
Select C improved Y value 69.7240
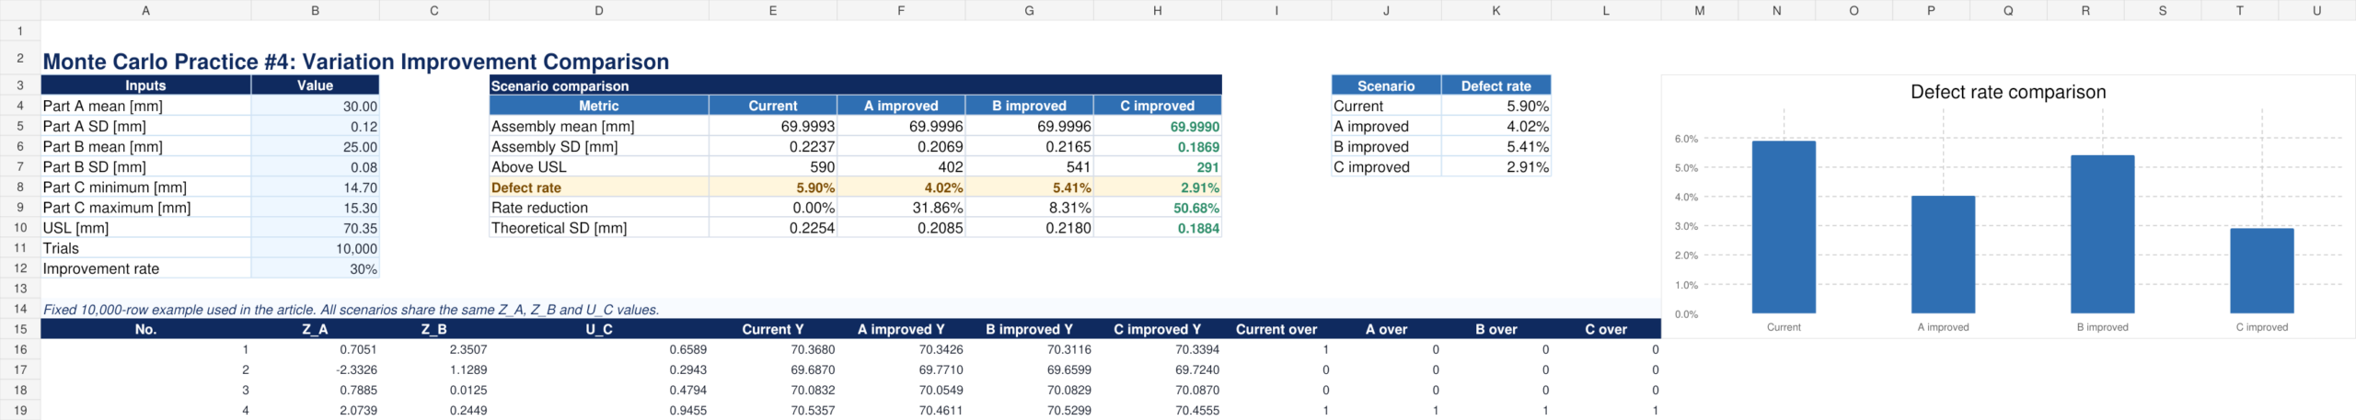tap(1157, 369)
